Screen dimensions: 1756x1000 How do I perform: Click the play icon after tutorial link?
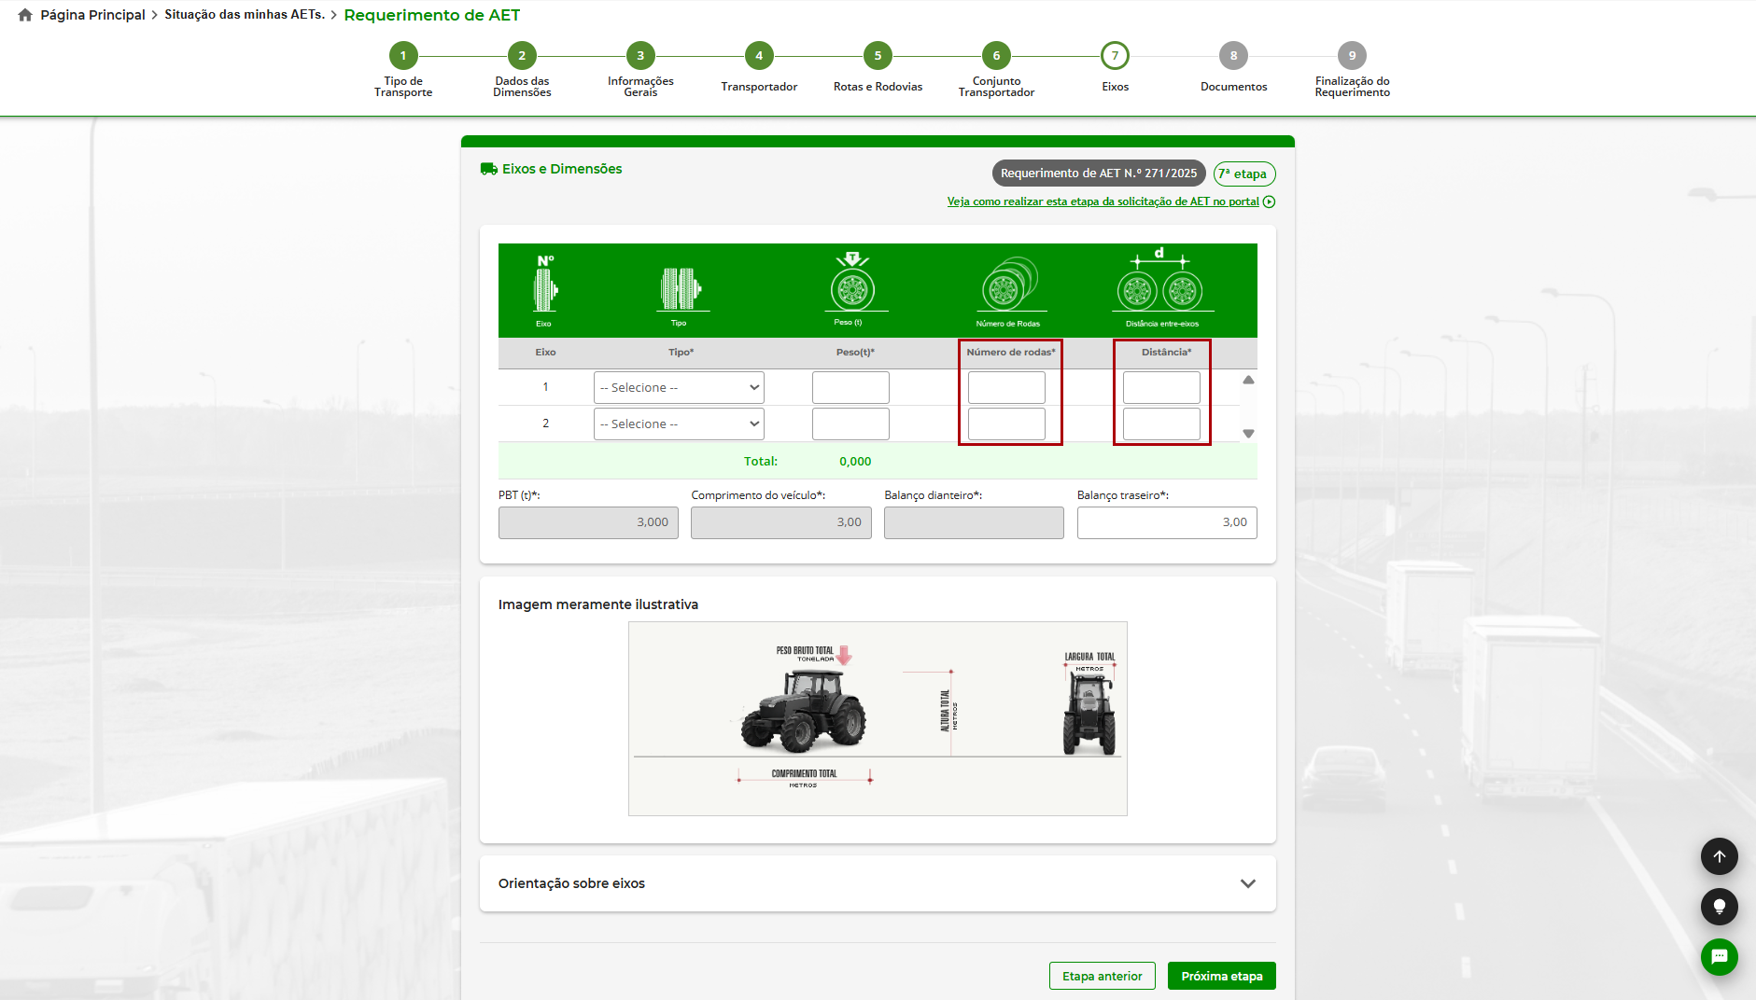click(x=1269, y=201)
